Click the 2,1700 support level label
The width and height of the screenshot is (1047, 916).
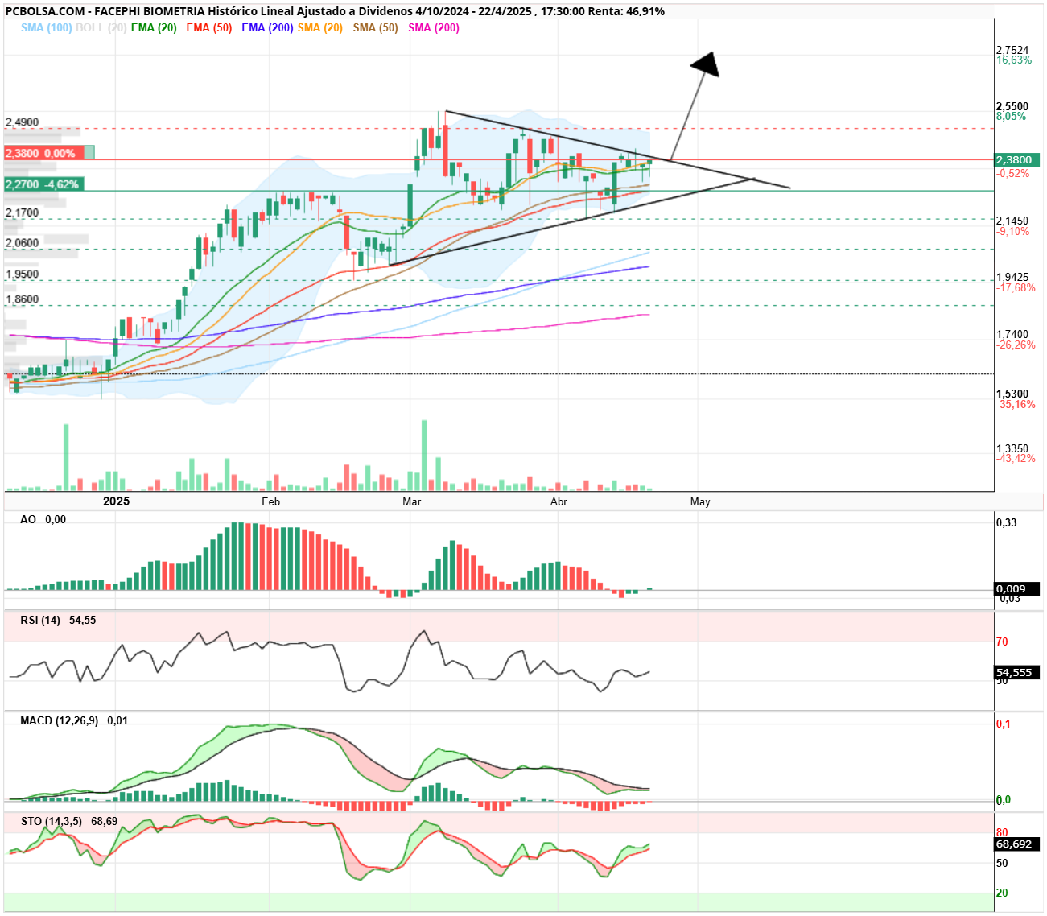click(x=22, y=212)
